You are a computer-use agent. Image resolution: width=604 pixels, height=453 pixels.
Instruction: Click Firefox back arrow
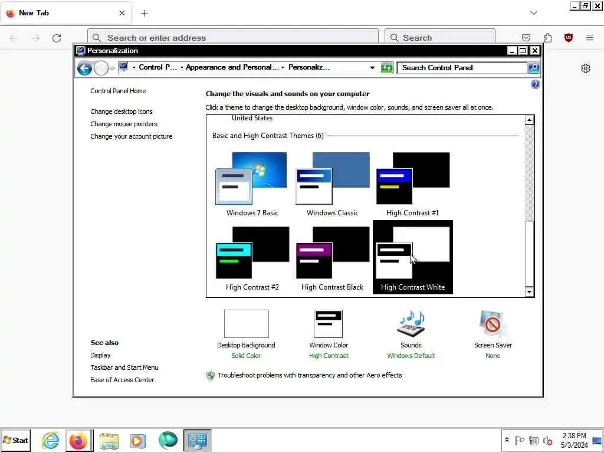[14, 38]
